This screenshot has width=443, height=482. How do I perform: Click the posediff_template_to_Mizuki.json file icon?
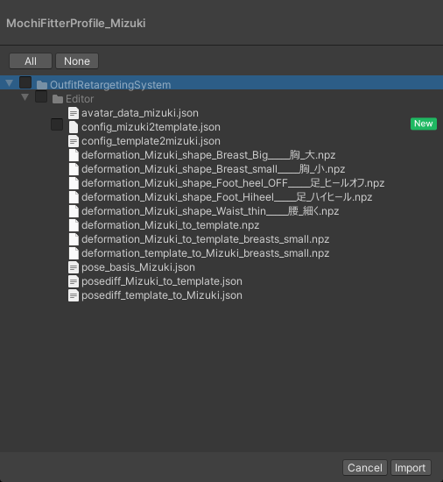74,295
